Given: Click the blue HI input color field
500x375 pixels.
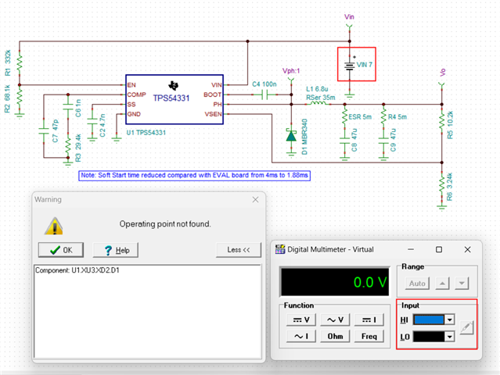Looking at the screenshot, I should [429, 320].
